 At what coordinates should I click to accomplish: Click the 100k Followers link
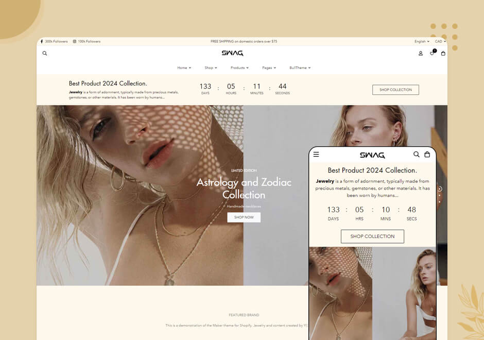(89, 41)
